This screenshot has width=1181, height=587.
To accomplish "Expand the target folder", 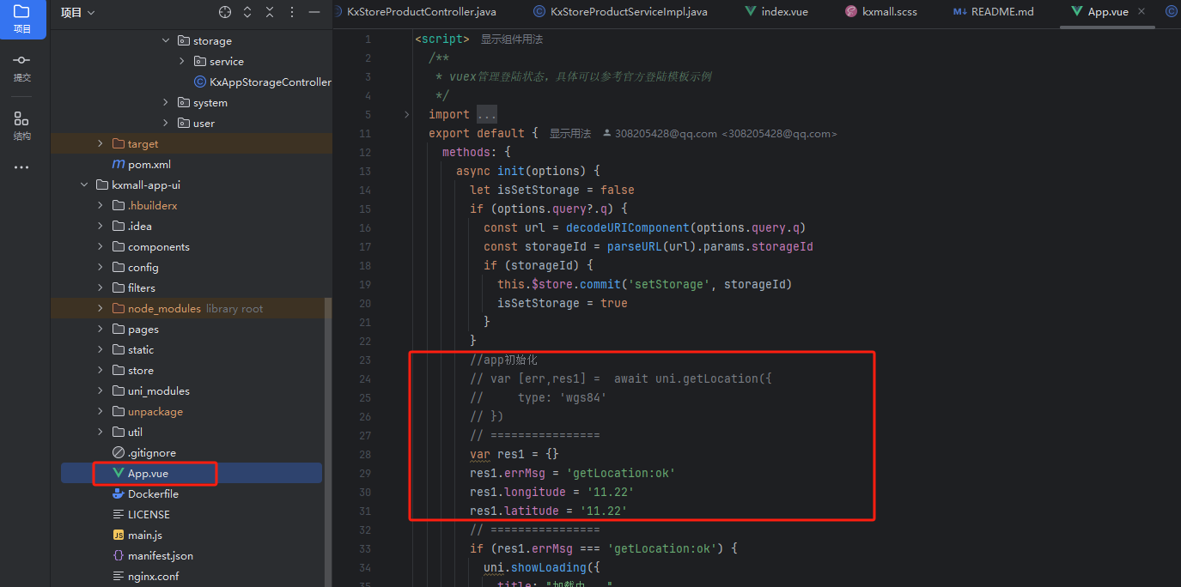I will pos(100,144).
